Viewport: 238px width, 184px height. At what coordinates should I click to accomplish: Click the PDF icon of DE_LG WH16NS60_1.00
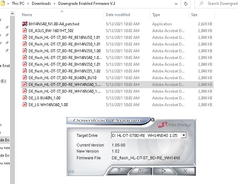click(25, 105)
